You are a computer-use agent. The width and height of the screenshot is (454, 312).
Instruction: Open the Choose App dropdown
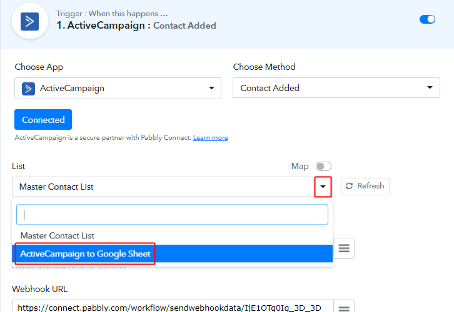[x=118, y=88]
